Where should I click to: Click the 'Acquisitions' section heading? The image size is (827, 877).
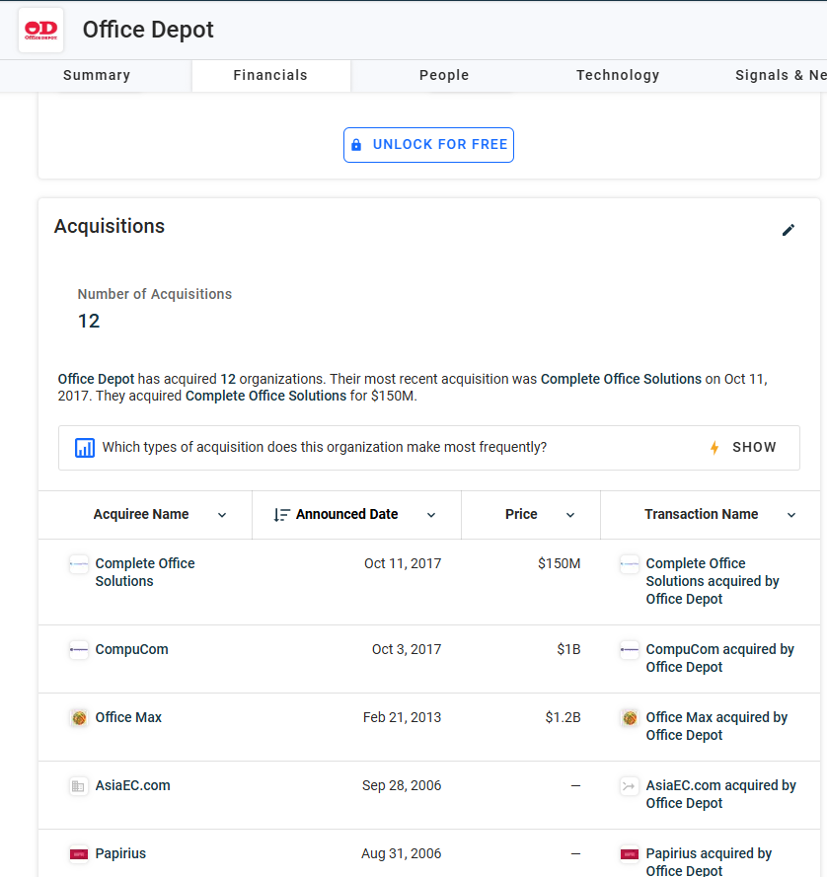(x=110, y=227)
